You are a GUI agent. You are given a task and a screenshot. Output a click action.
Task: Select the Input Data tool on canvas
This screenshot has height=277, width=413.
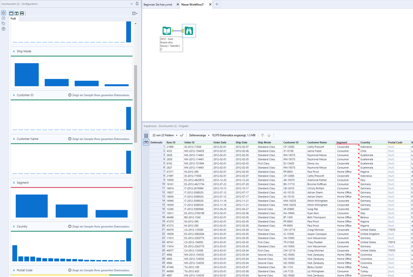(167, 31)
